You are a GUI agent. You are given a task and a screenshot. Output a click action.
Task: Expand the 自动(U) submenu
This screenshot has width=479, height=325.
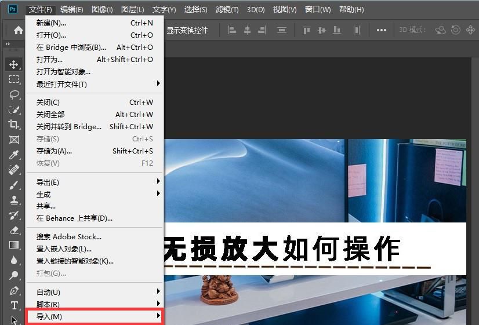pyautogui.click(x=95, y=292)
